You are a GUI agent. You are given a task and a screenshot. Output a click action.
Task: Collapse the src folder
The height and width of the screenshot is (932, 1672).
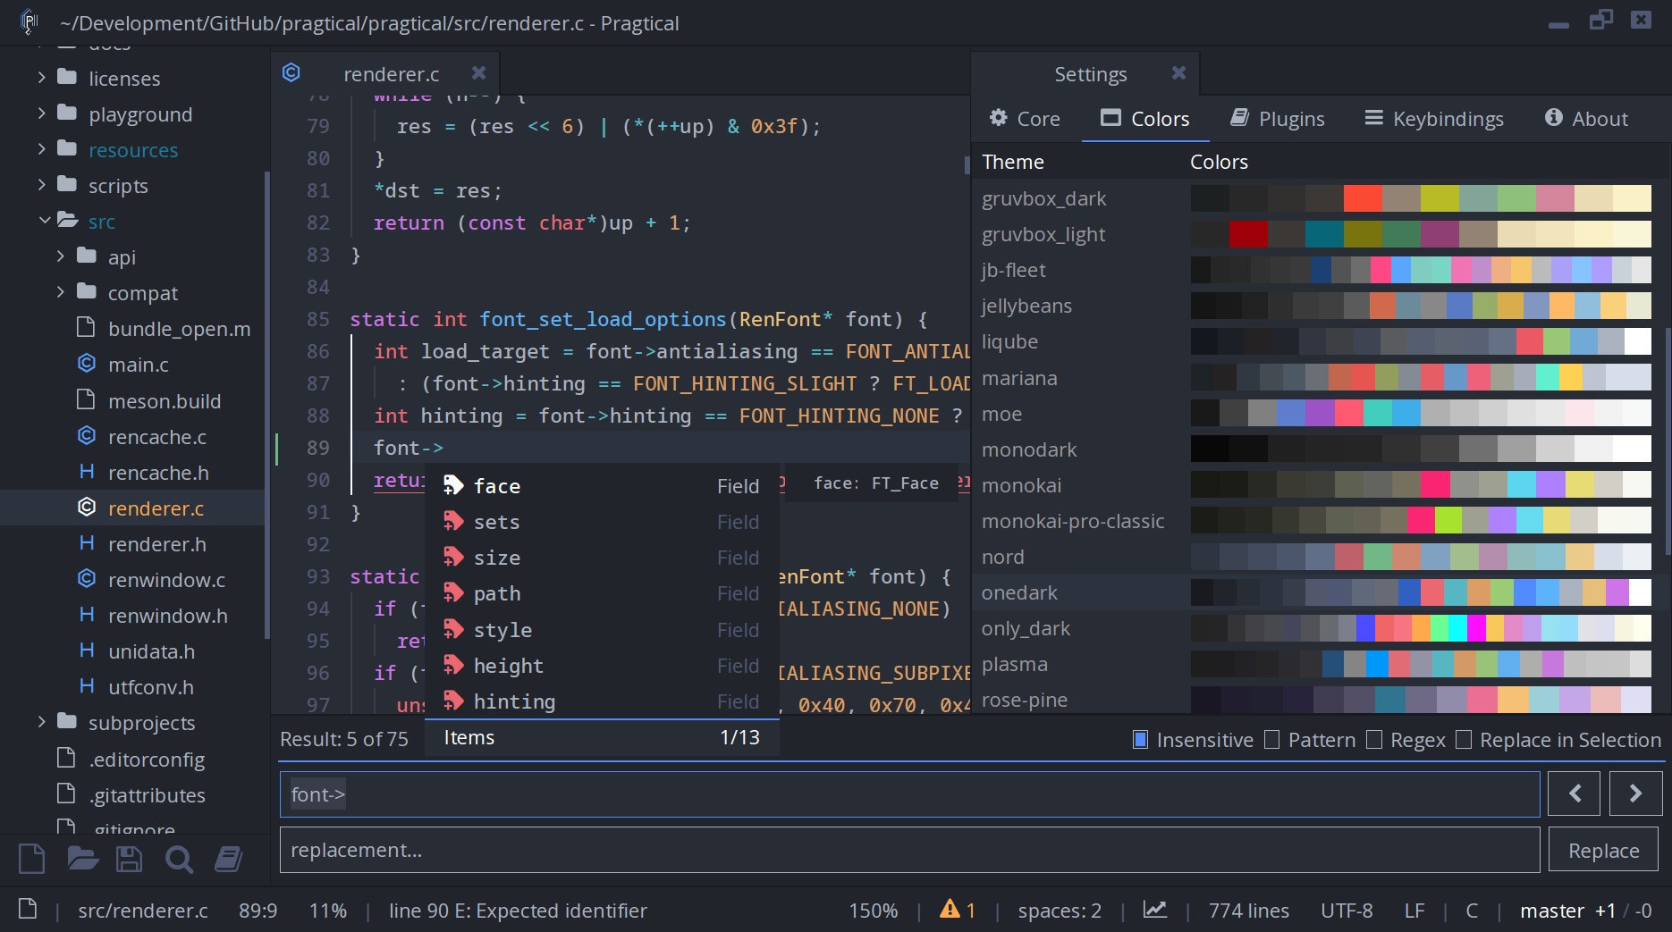[44, 220]
